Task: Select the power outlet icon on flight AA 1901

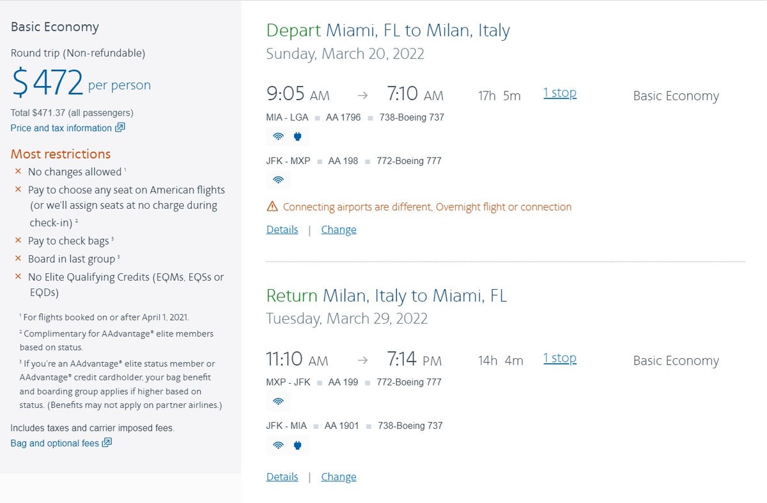Action: (x=297, y=444)
